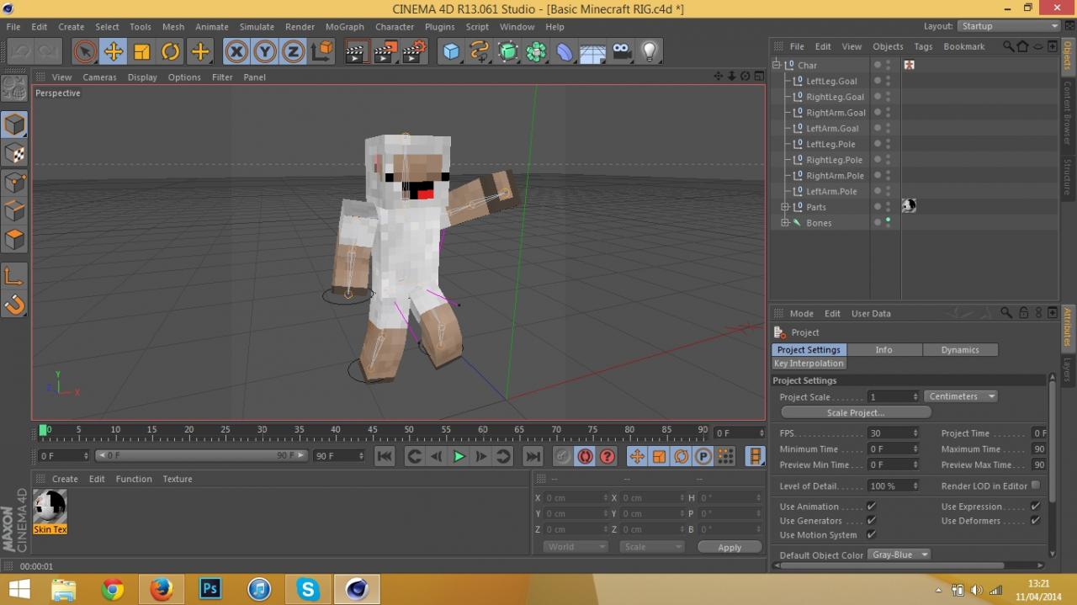The height and width of the screenshot is (605, 1077).
Task: Switch to the Dynamics tab in Project Settings
Action: (x=960, y=349)
